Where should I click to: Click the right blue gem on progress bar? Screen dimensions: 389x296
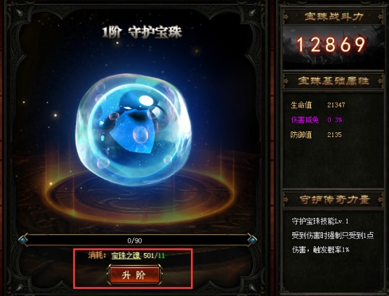[252, 240]
